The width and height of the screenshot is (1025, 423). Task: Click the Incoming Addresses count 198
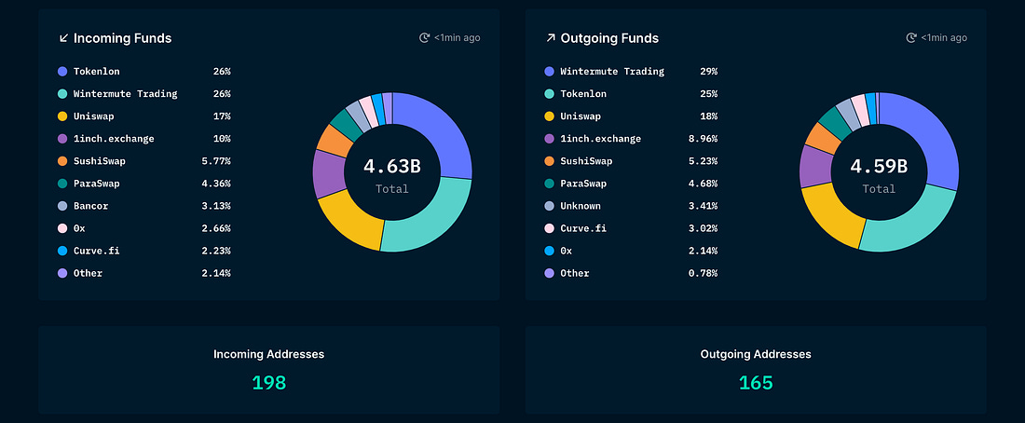269,383
